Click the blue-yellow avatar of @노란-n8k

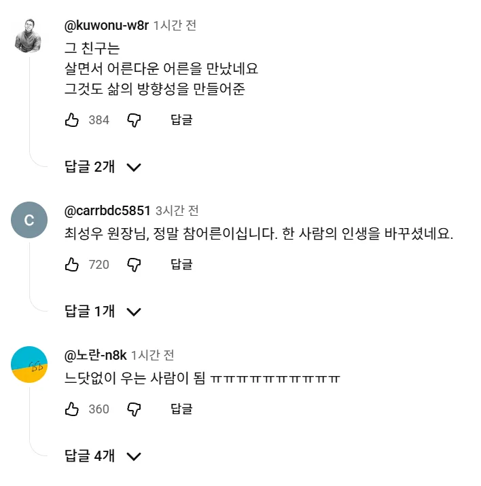coord(30,364)
